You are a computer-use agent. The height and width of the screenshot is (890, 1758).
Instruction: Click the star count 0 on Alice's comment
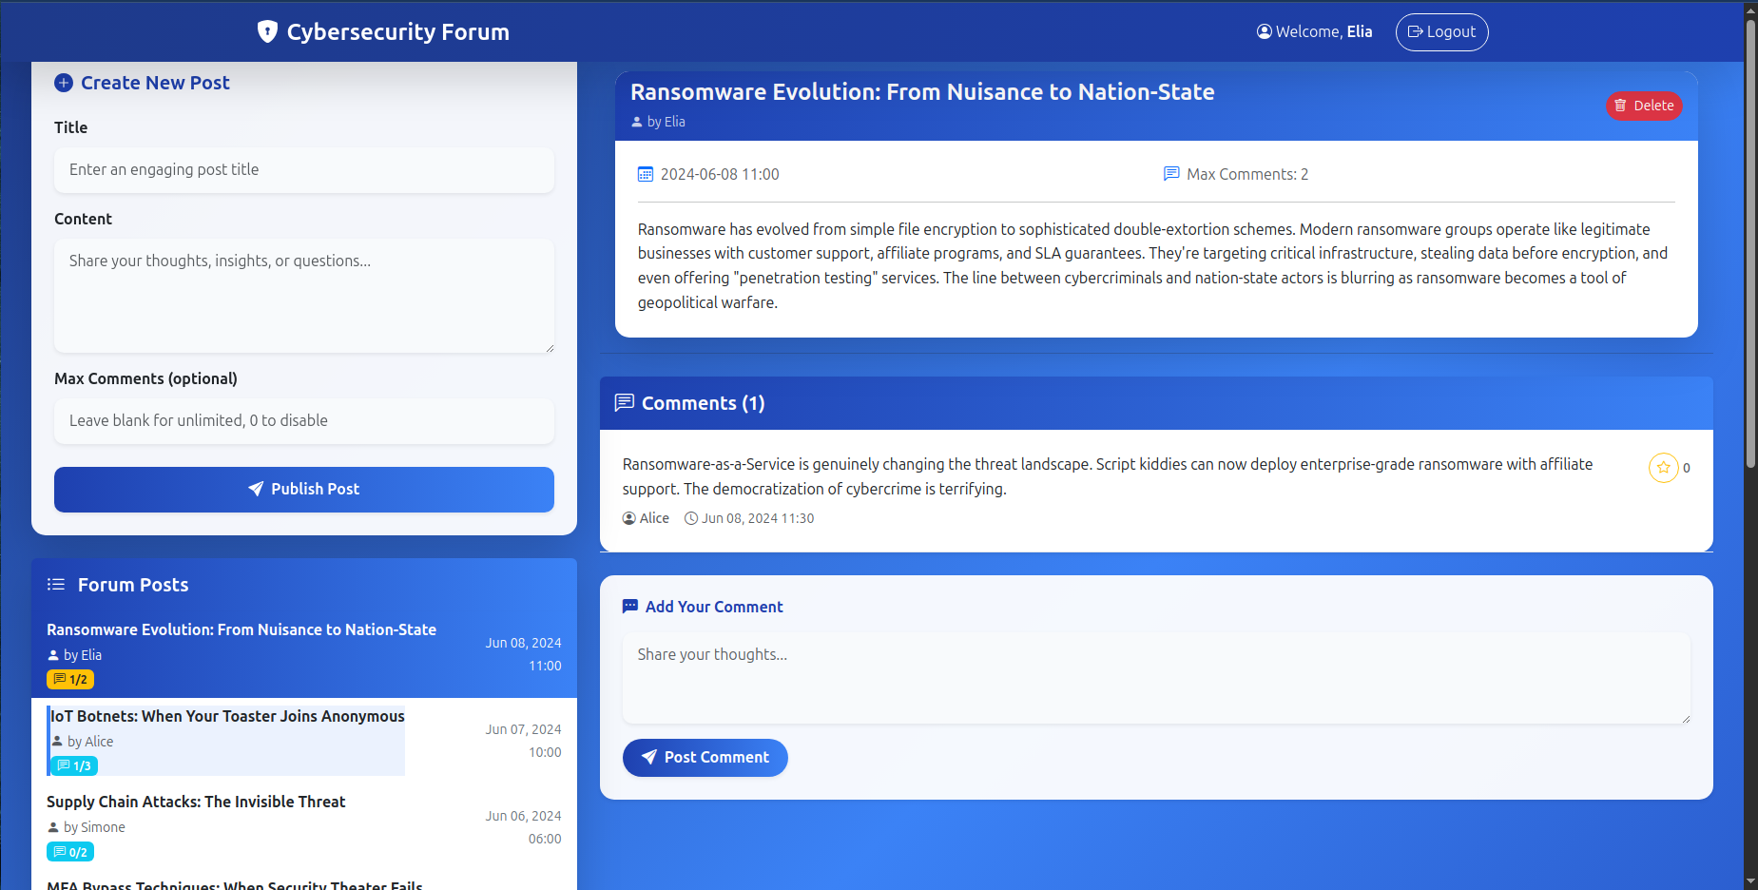coord(1686,468)
